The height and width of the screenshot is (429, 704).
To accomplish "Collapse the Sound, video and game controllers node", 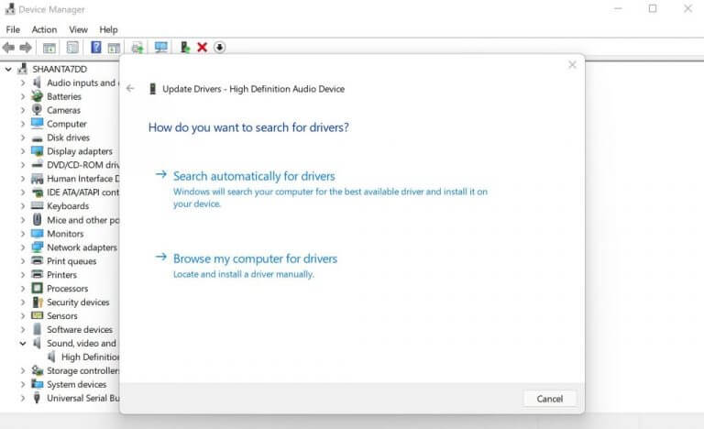I will coord(23,344).
